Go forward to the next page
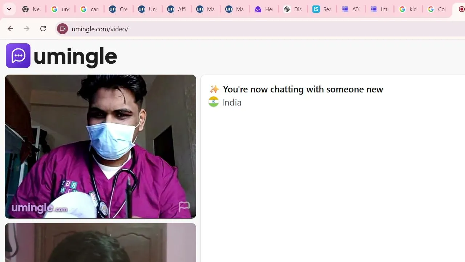Viewport: 465px width, 262px height. pyautogui.click(x=27, y=29)
